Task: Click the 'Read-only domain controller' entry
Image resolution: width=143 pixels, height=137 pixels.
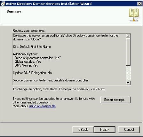Action: (x=38, y=58)
